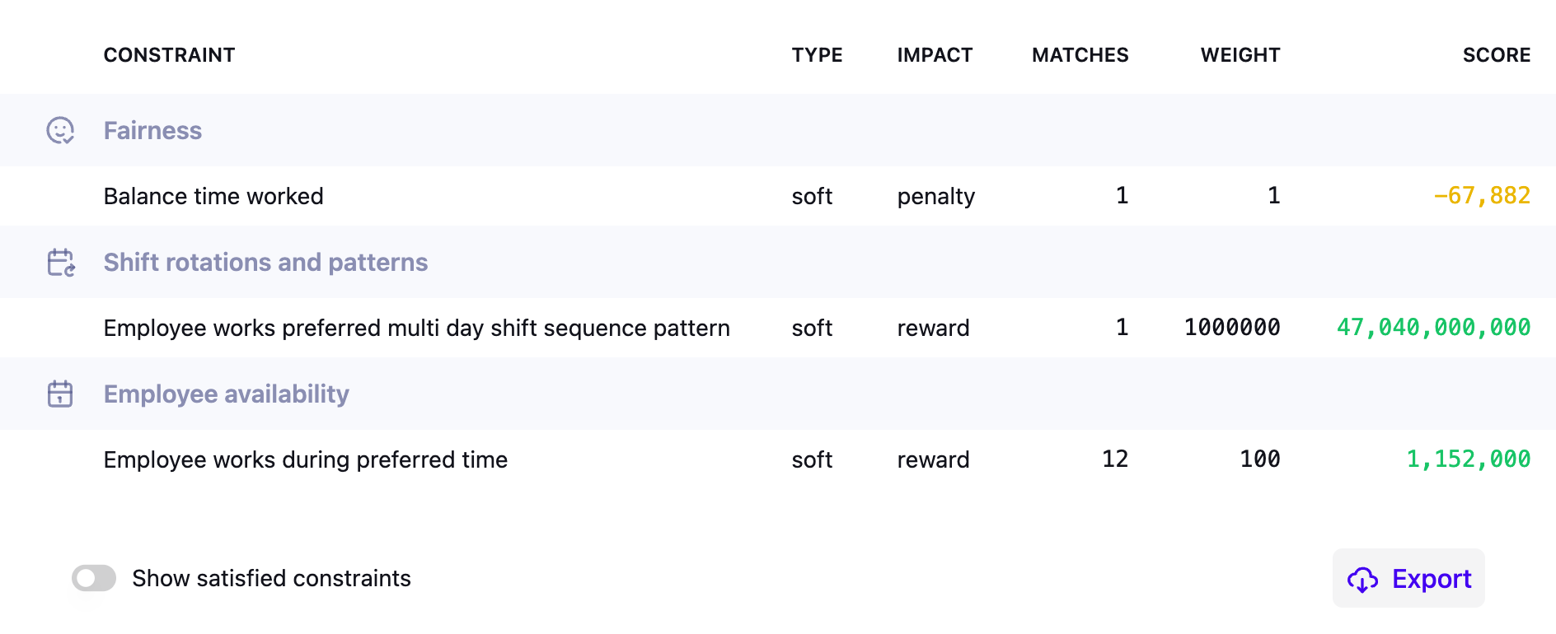This screenshot has width=1556, height=634.
Task: Click the Export button
Action: 1408,579
